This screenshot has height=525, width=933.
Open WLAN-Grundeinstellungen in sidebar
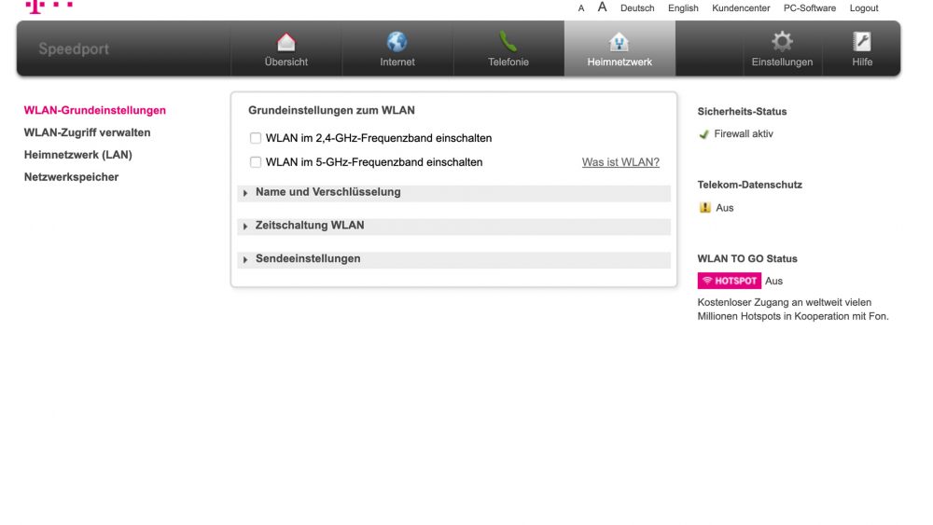(x=94, y=111)
